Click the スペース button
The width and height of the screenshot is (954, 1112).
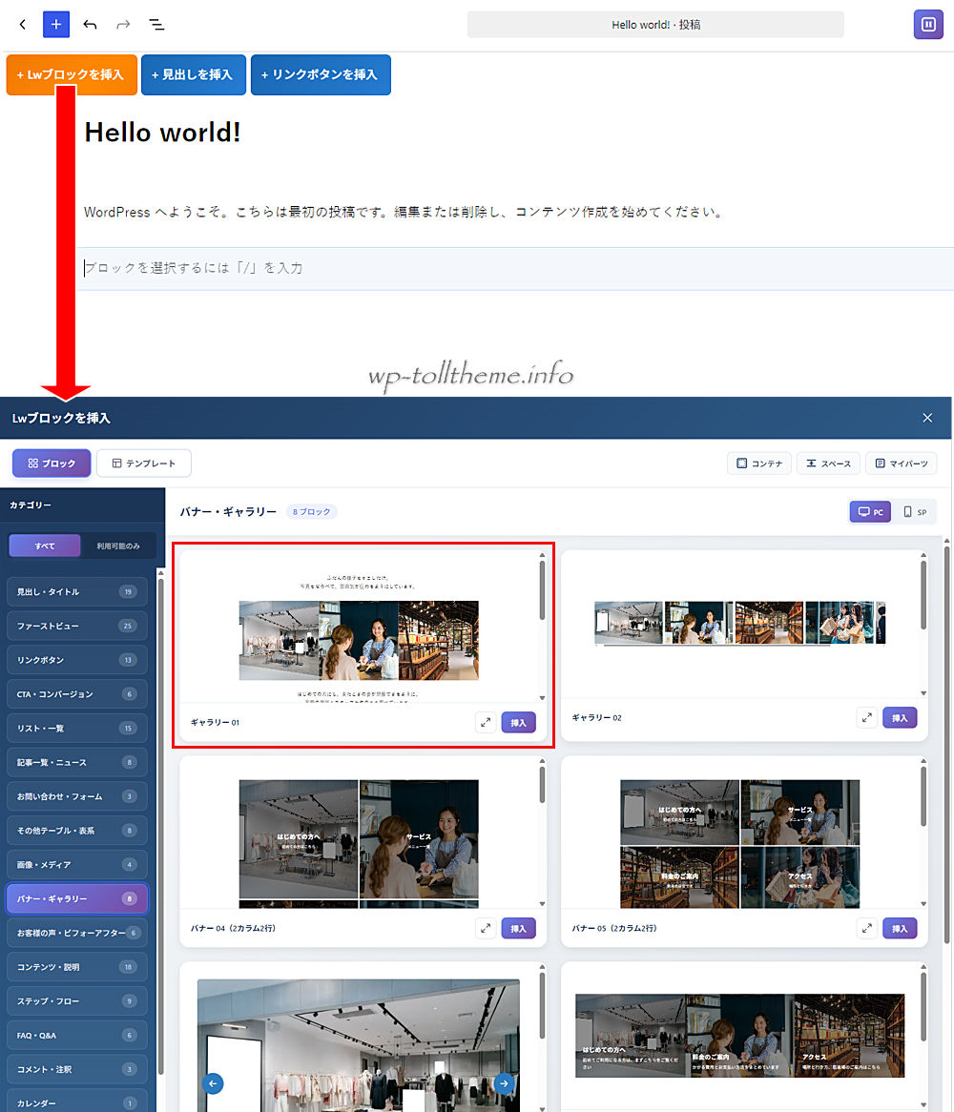click(828, 463)
